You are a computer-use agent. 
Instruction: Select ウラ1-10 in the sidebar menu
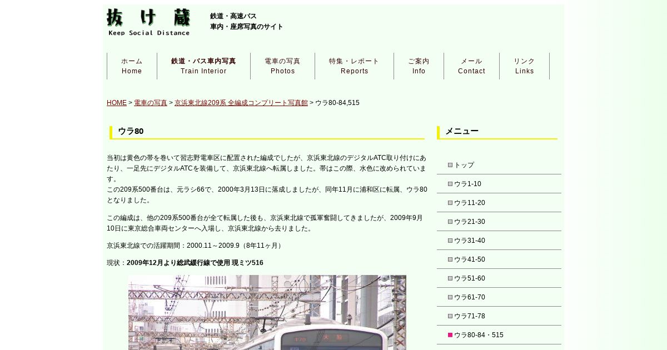499,184
